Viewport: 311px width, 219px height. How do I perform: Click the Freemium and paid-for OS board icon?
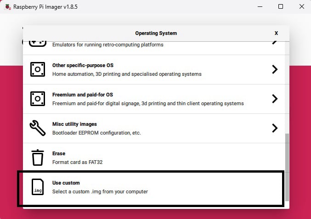pyautogui.click(x=38, y=99)
